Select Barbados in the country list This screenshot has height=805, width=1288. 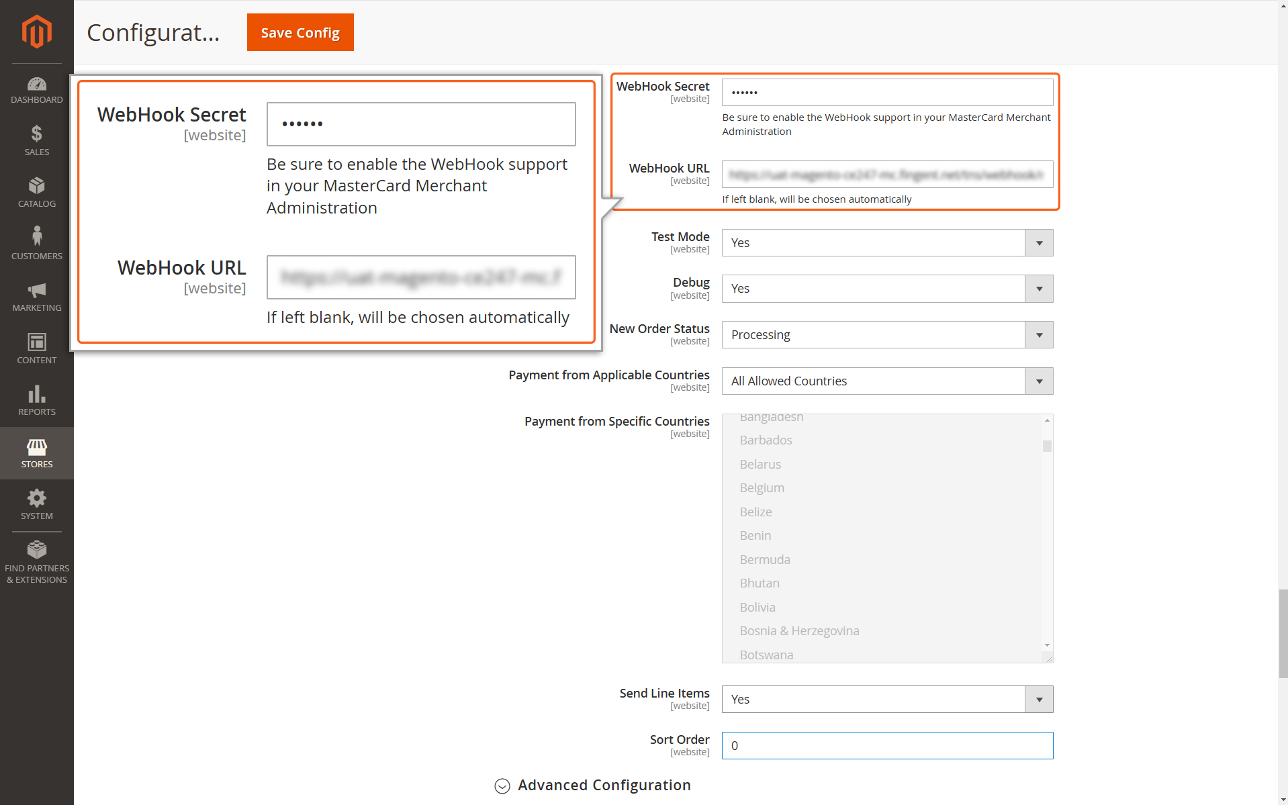pyautogui.click(x=766, y=440)
